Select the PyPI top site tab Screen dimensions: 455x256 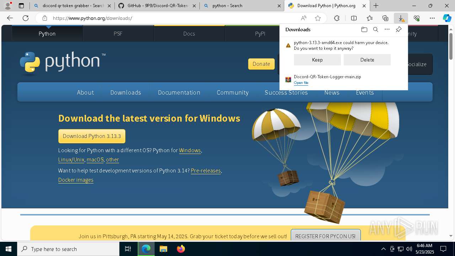tap(260, 33)
